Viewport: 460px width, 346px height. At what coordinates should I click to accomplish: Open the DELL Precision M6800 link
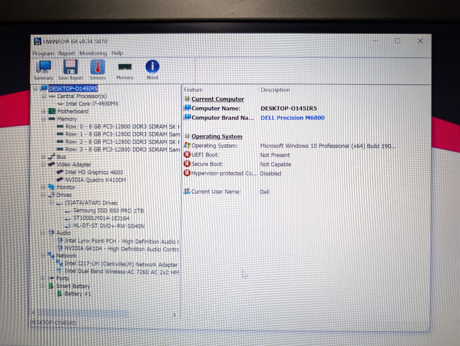(x=292, y=118)
